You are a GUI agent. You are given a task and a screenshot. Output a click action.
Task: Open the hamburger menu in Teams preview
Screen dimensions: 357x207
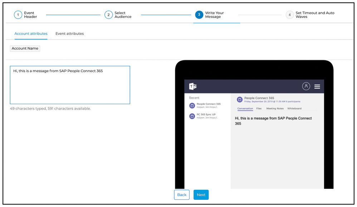click(x=317, y=87)
